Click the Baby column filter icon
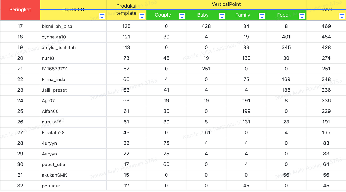 click(222, 16)
